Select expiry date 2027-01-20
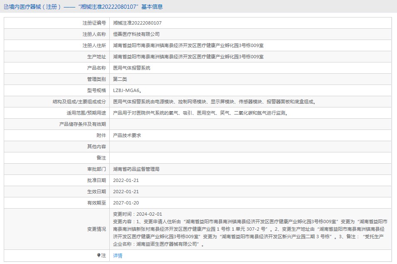 click(x=126, y=203)
